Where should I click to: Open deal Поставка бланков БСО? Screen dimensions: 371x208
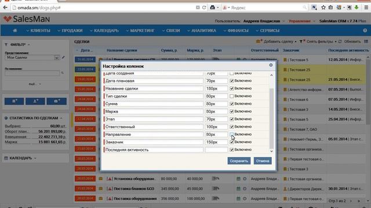click(x=134, y=189)
